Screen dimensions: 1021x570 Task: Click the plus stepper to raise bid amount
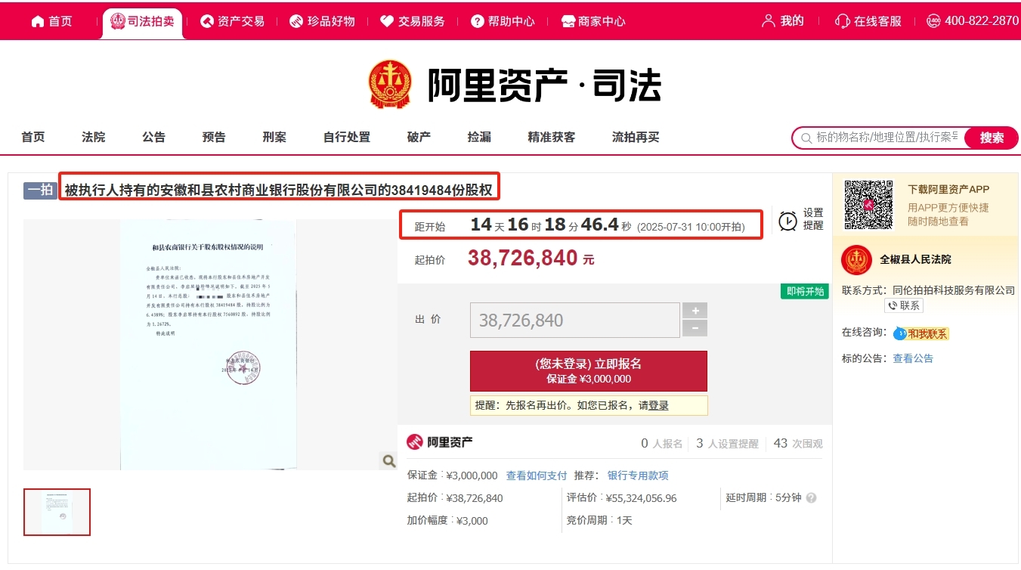pyautogui.click(x=695, y=310)
